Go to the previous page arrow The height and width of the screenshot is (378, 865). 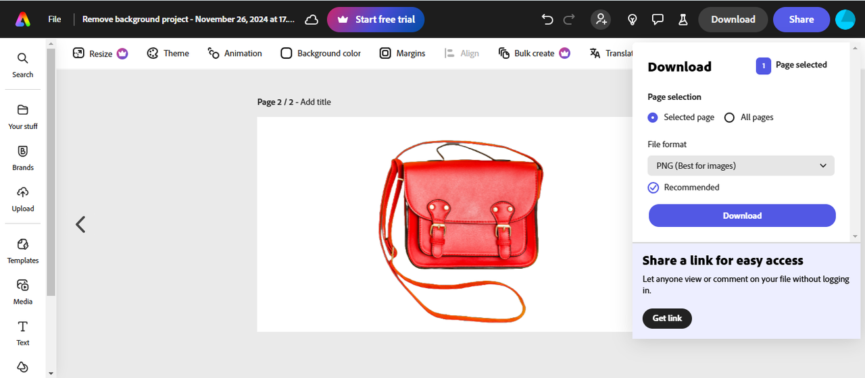tap(80, 224)
